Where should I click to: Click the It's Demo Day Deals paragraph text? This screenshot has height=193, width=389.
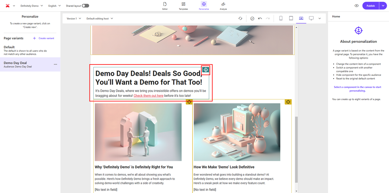[151, 93]
